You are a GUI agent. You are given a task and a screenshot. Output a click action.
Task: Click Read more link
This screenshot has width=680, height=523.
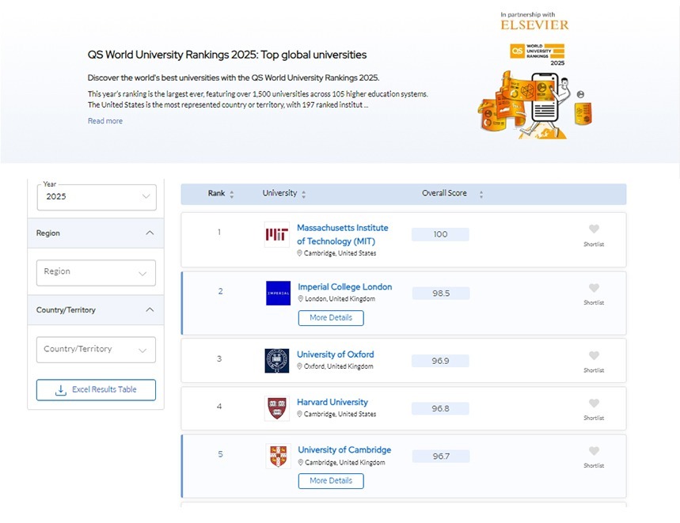tap(105, 121)
